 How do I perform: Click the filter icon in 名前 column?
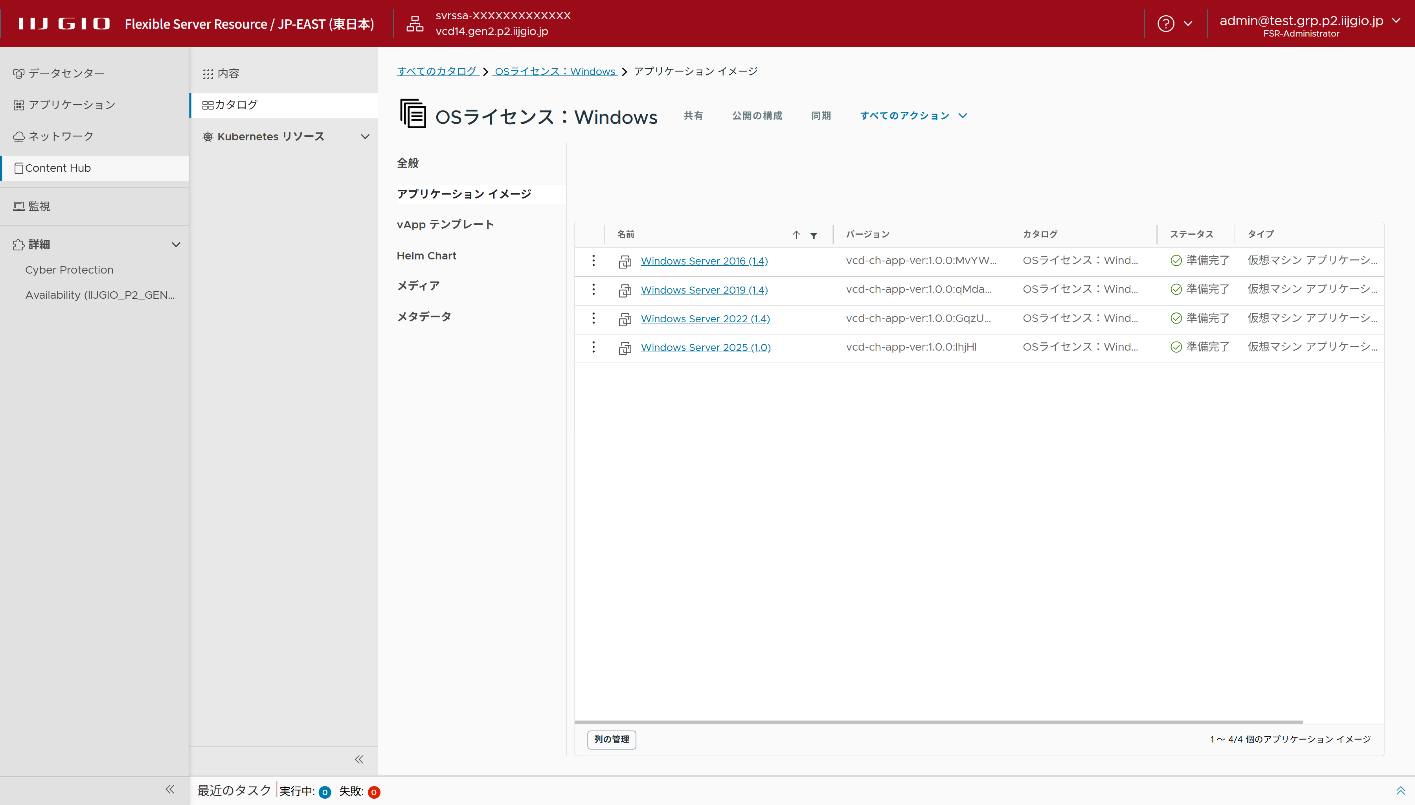[814, 235]
